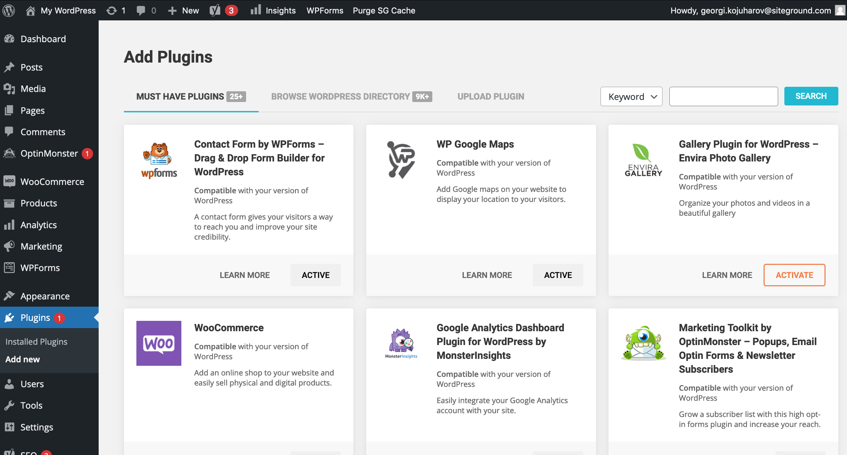Click the Products box icon
The image size is (847, 455).
tap(9, 203)
